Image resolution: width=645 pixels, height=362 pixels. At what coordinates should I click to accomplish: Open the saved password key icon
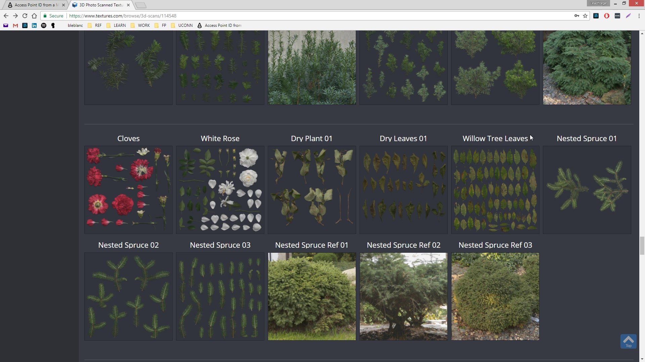pos(576,16)
